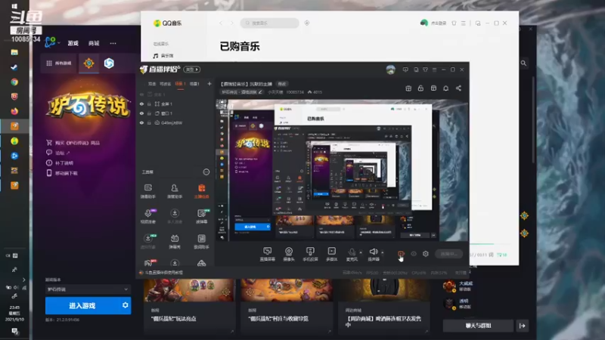Viewport: 605px width, 340px height.
Task: Open the 读弹幕 tool
Action: point(201,216)
